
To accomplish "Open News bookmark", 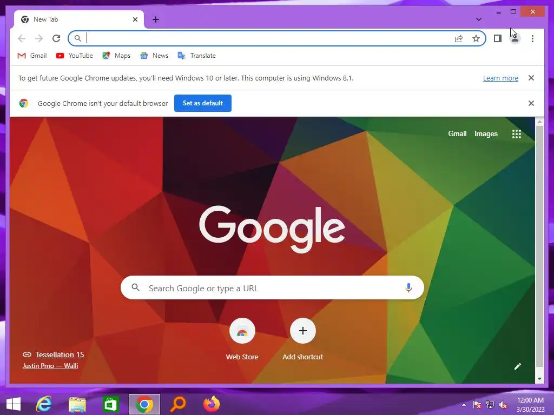I will pyautogui.click(x=154, y=56).
